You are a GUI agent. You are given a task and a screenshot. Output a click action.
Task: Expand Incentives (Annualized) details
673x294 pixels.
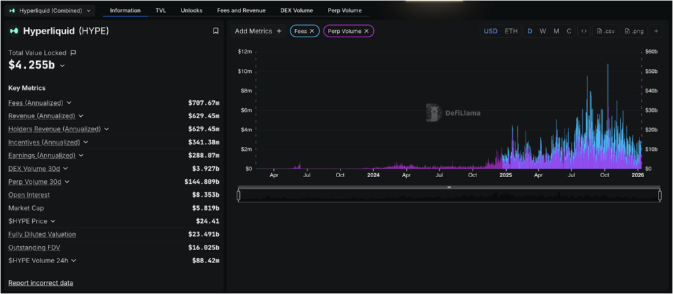[x=86, y=142]
